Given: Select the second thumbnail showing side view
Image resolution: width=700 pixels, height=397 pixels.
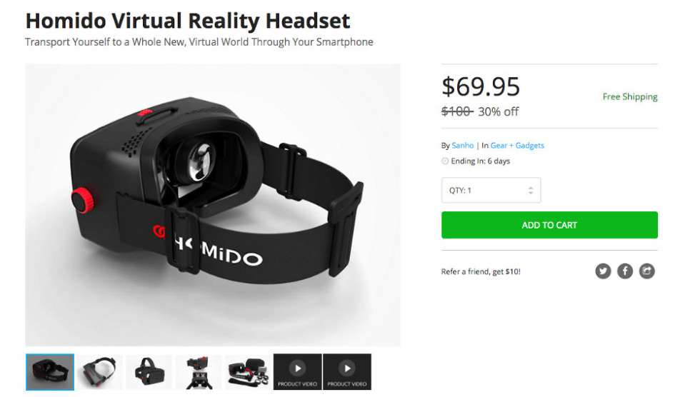Looking at the screenshot, I should click(99, 372).
